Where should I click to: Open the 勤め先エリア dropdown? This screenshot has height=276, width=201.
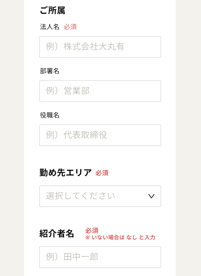[100, 196]
